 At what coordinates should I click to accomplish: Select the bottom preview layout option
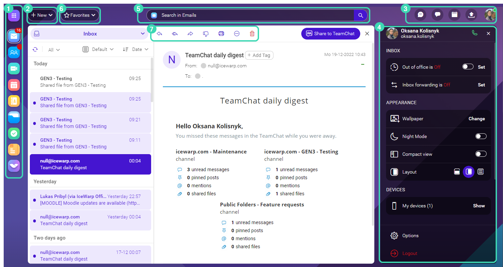pyautogui.click(x=457, y=172)
